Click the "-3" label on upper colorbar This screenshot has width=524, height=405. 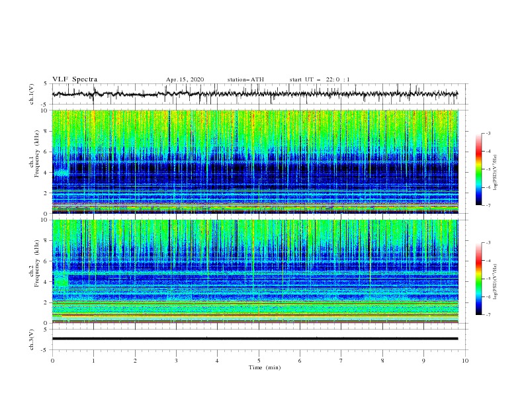pyautogui.click(x=488, y=133)
